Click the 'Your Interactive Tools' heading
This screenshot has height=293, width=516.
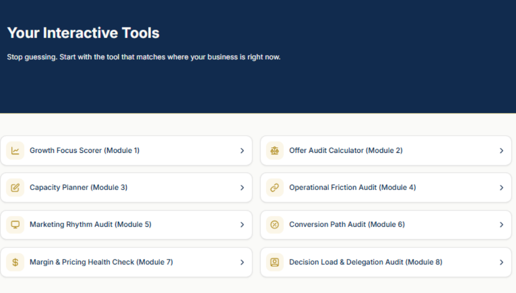(x=83, y=33)
